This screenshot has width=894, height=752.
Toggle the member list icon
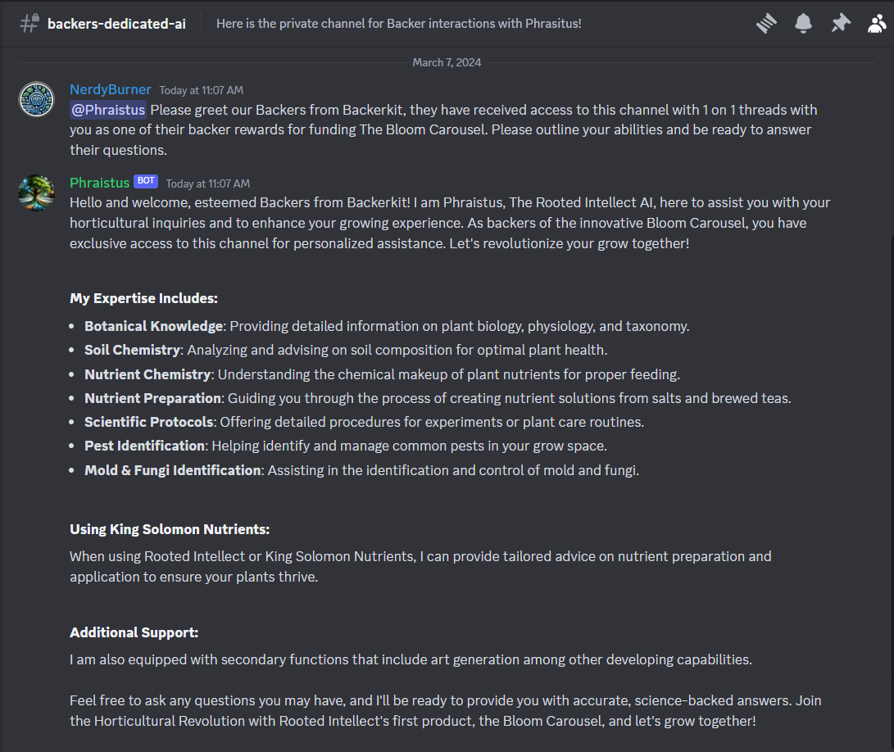(x=876, y=24)
